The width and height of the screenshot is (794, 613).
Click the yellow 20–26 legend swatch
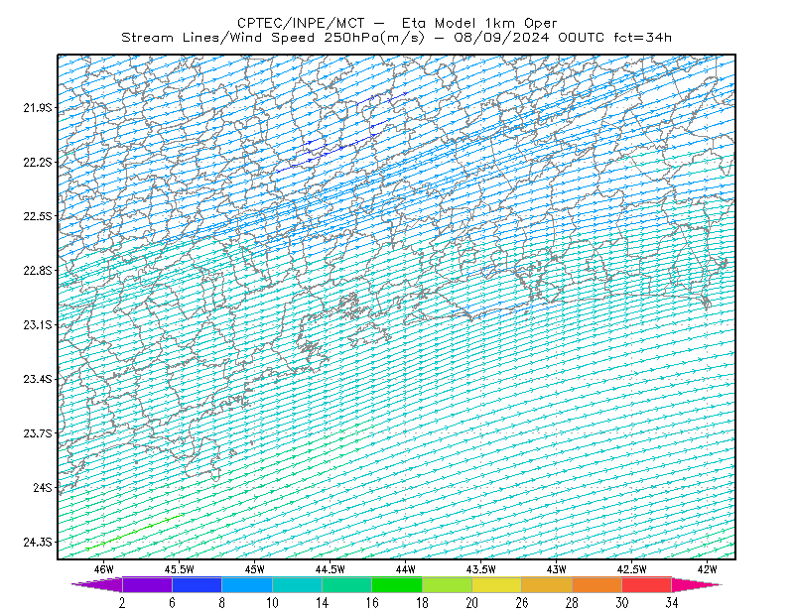497,584
